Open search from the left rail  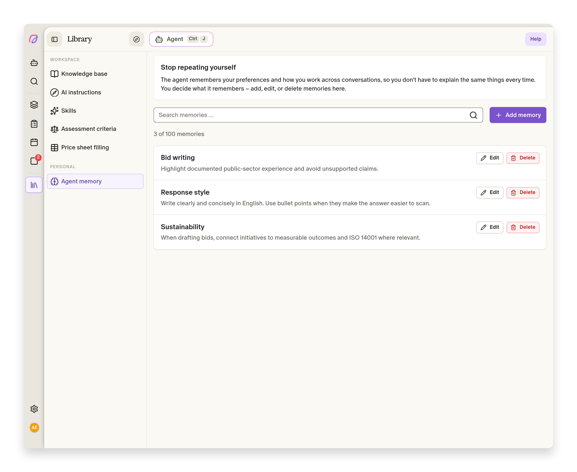[34, 81]
